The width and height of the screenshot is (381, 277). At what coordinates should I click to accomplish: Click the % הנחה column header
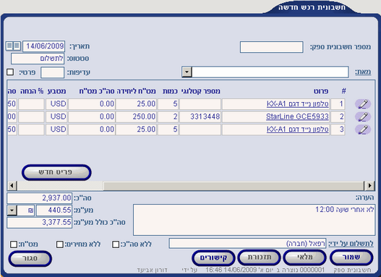pyautogui.click(x=32, y=91)
